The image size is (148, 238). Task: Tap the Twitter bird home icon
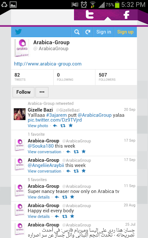point(18,32)
